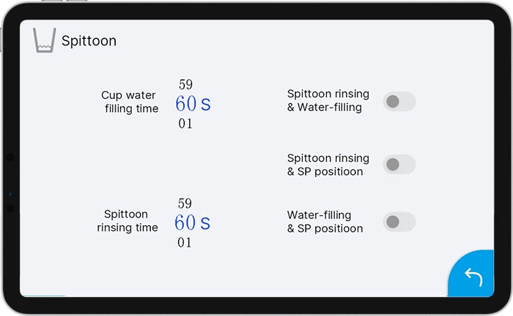Screen dimensions: 513x316
Task: Toggle Spittoon rinsing & SP position switch
Action: (399, 165)
